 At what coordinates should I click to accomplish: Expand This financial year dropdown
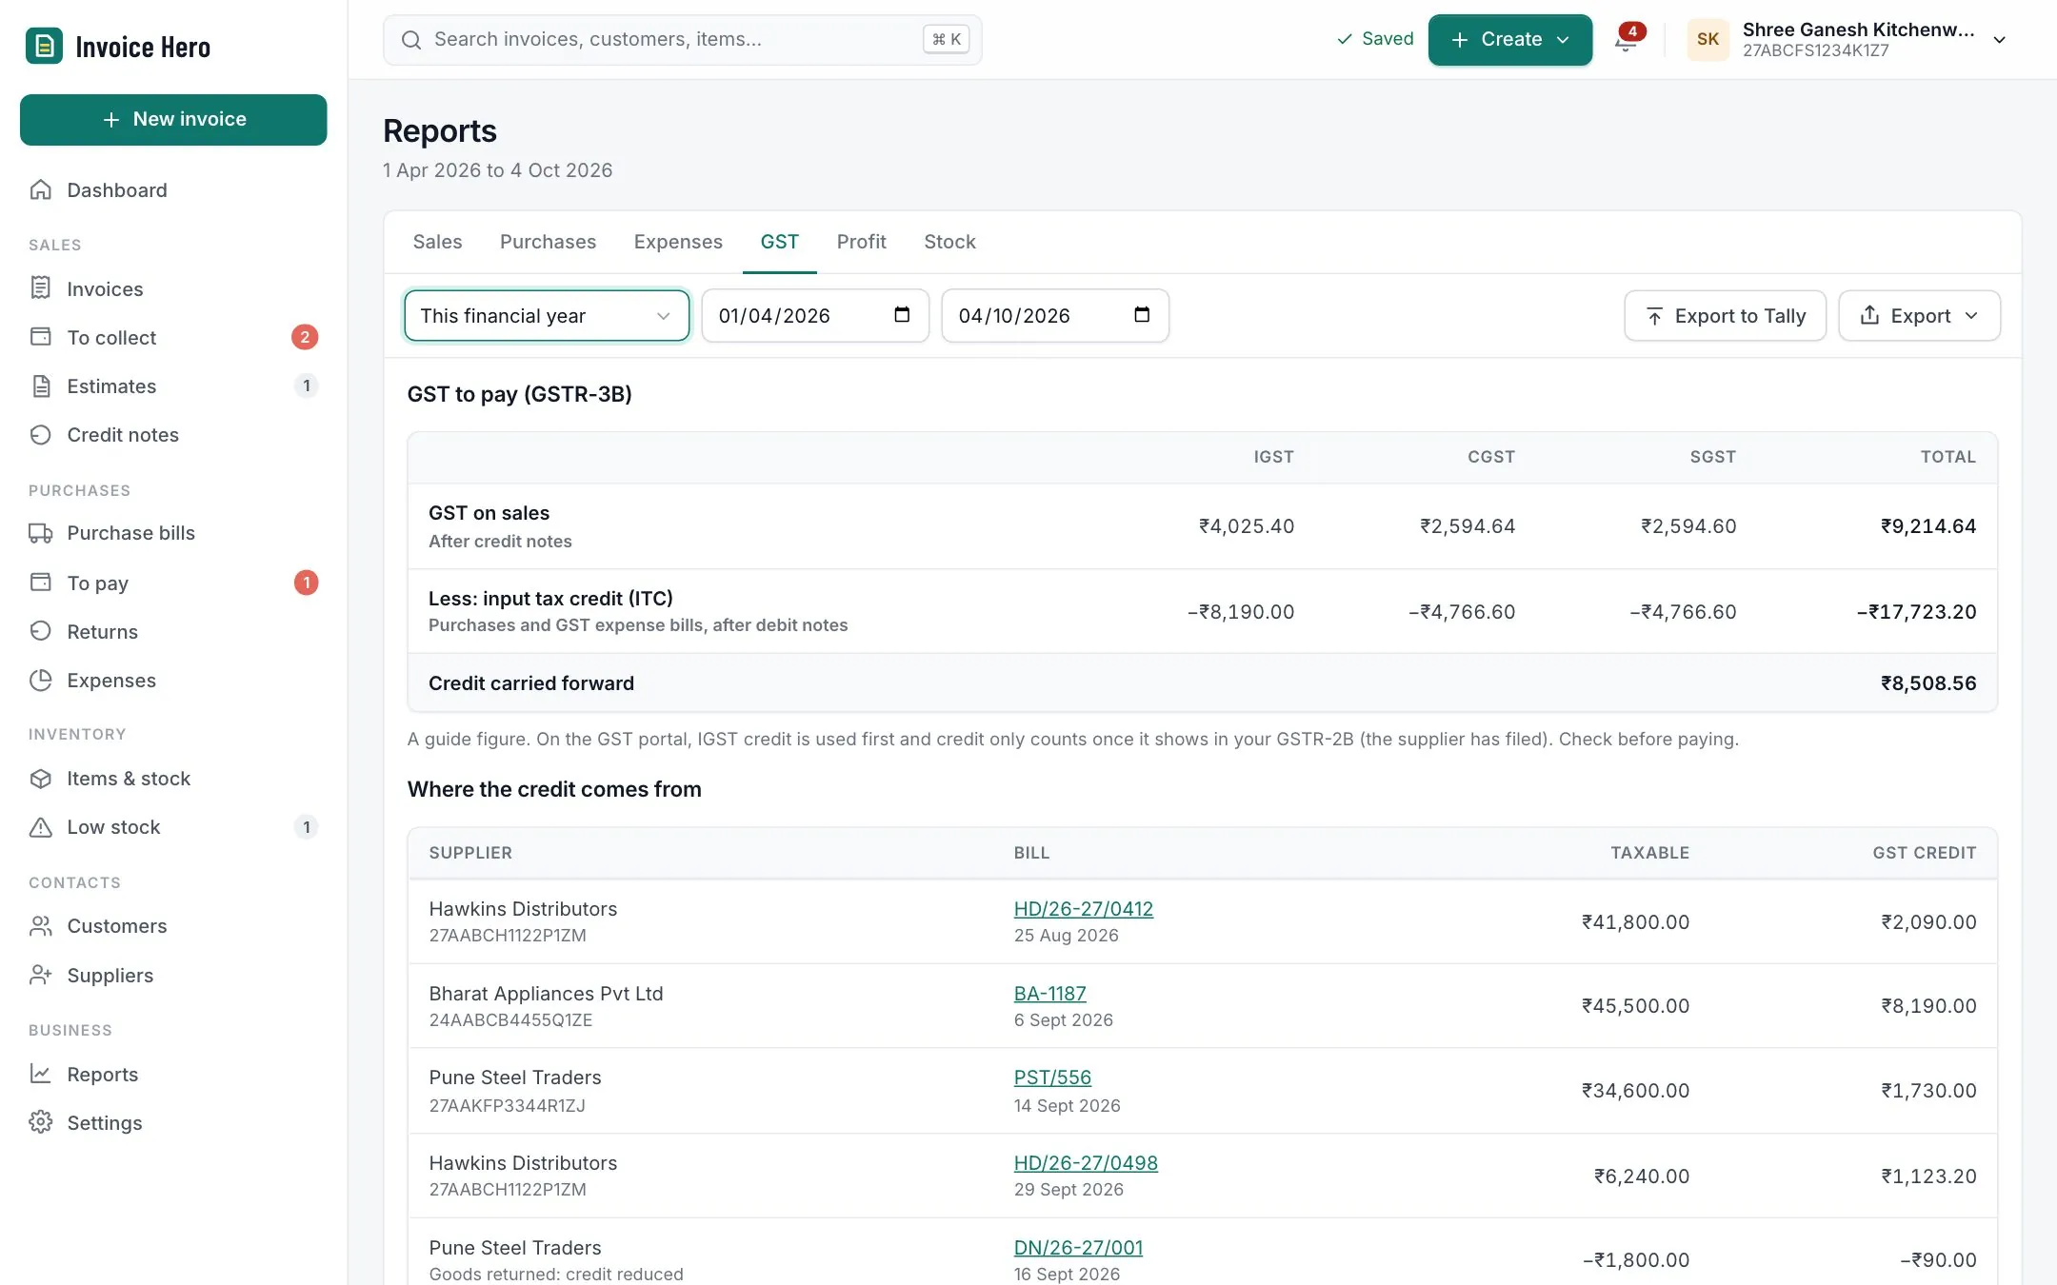coord(547,315)
